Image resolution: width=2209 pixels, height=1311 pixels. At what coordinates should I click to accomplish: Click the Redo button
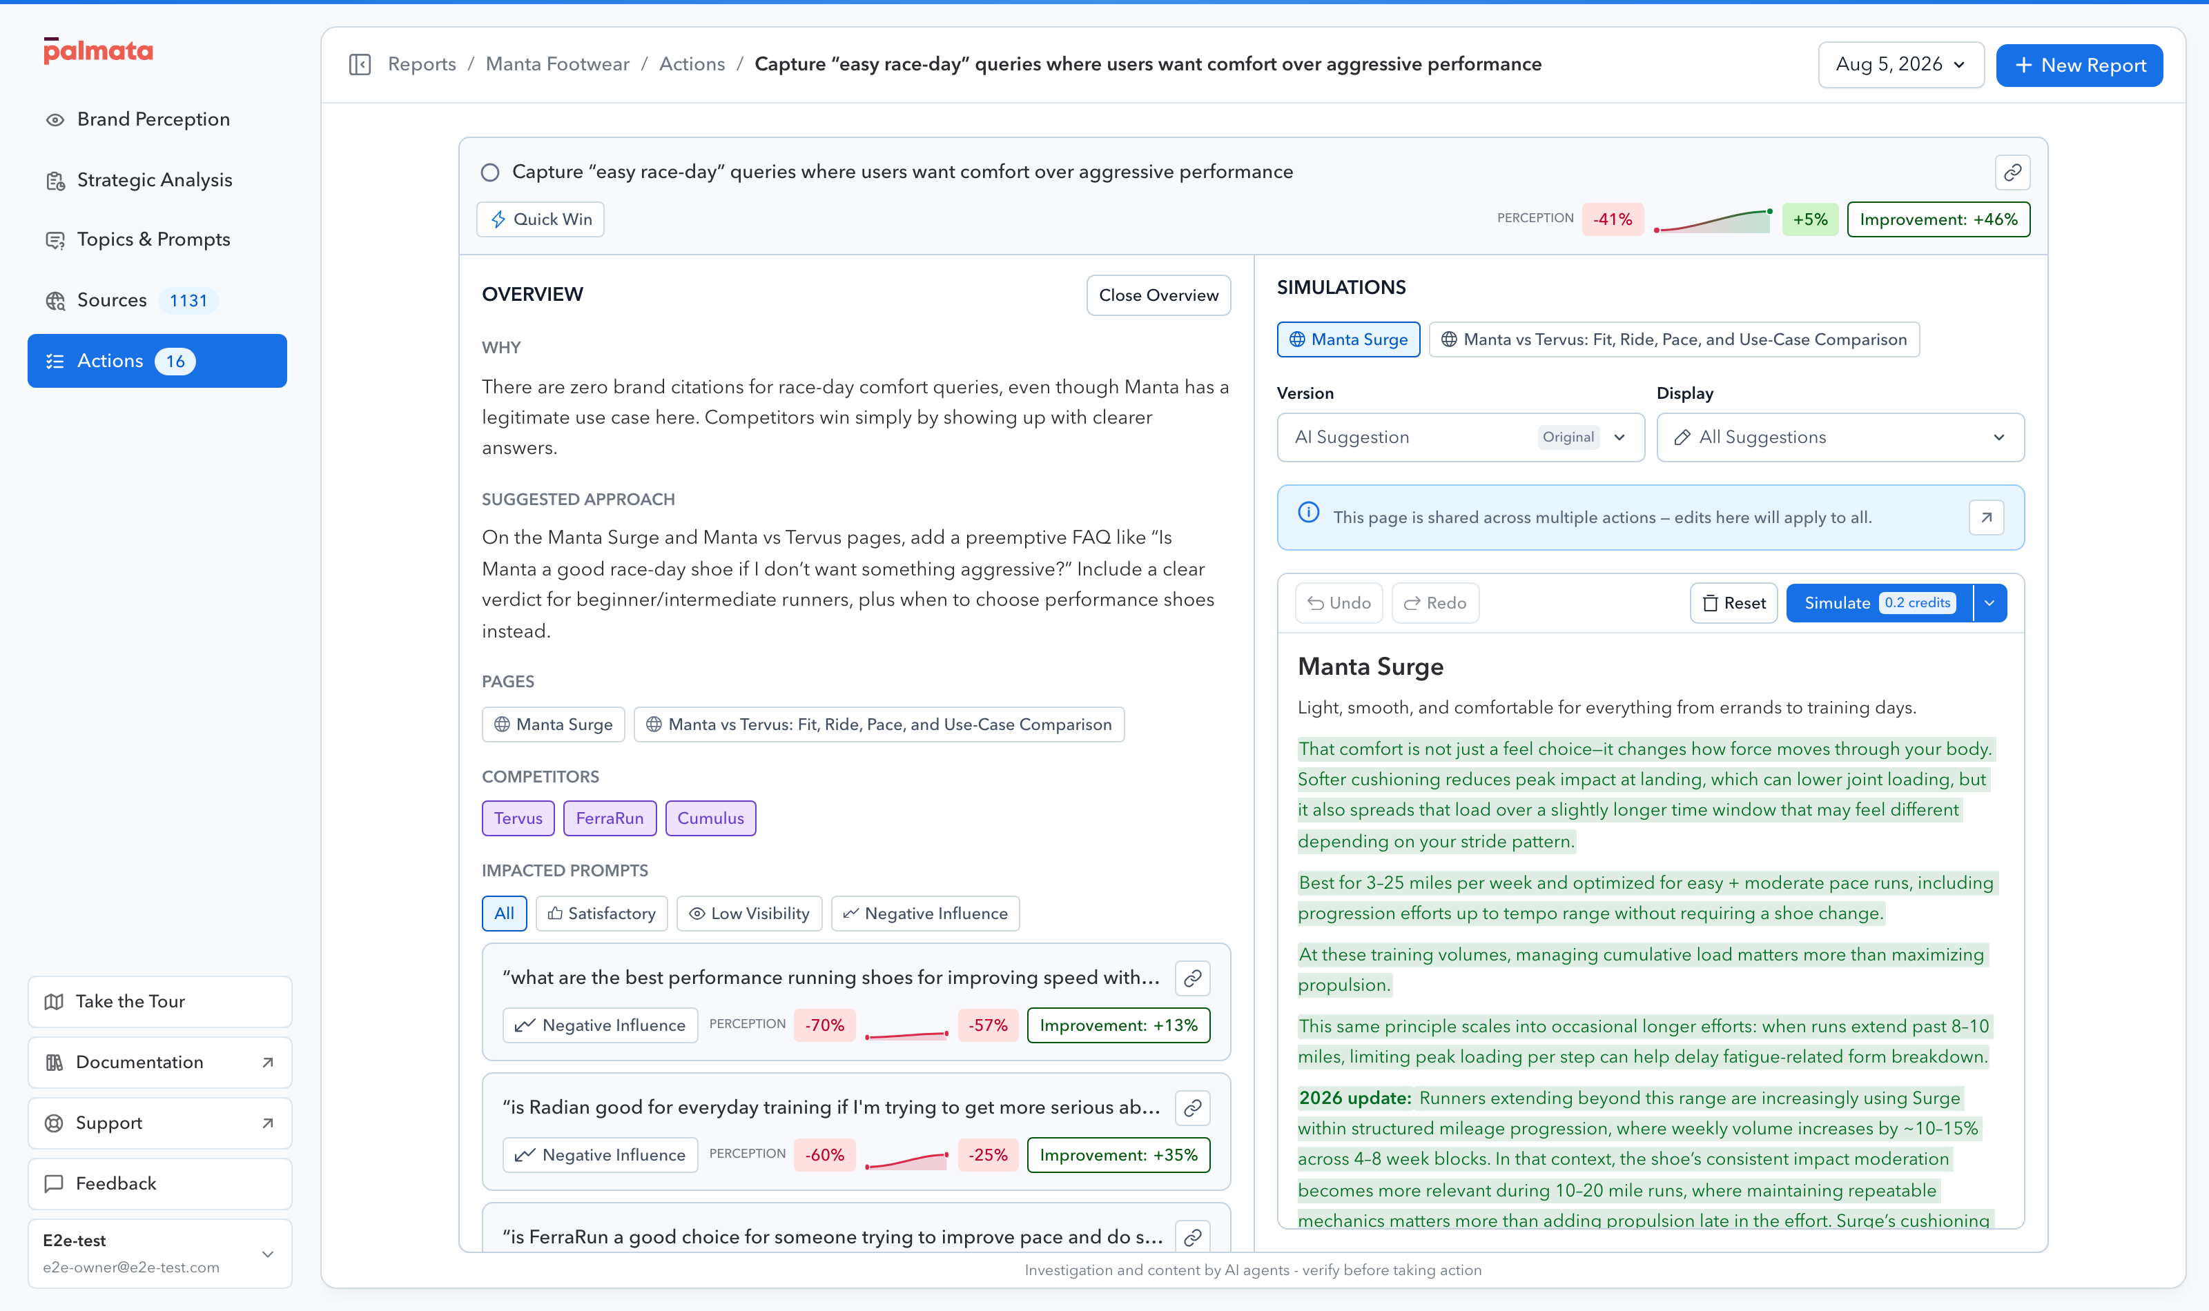click(x=1434, y=602)
